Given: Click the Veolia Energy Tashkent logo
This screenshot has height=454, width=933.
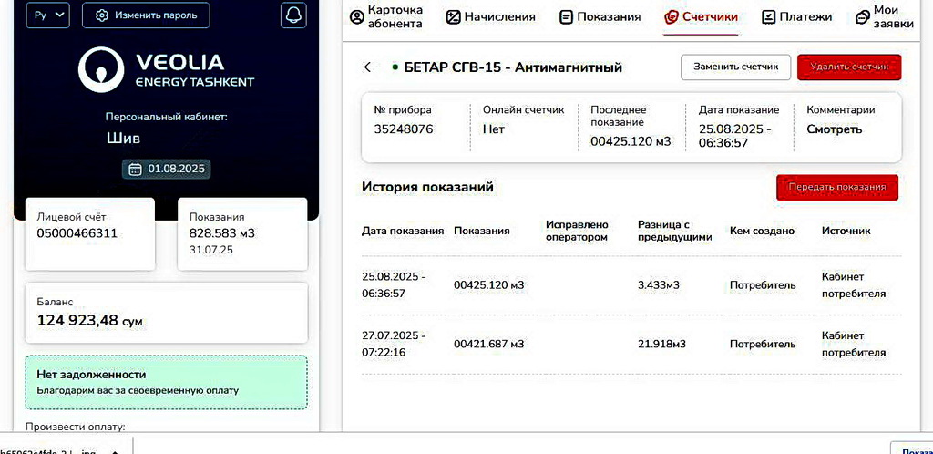Looking at the screenshot, I should pyautogui.click(x=166, y=70).
